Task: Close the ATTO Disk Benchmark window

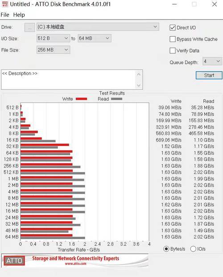Action: 215,4
